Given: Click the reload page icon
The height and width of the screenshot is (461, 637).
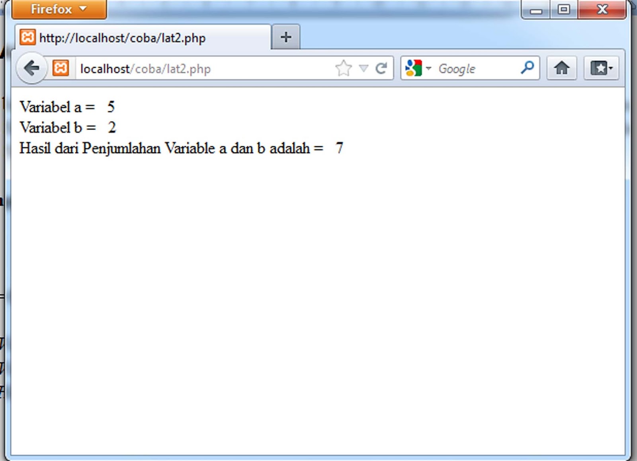Looking at the screenshot, I should pyautogui.click(x=381, y=68).
